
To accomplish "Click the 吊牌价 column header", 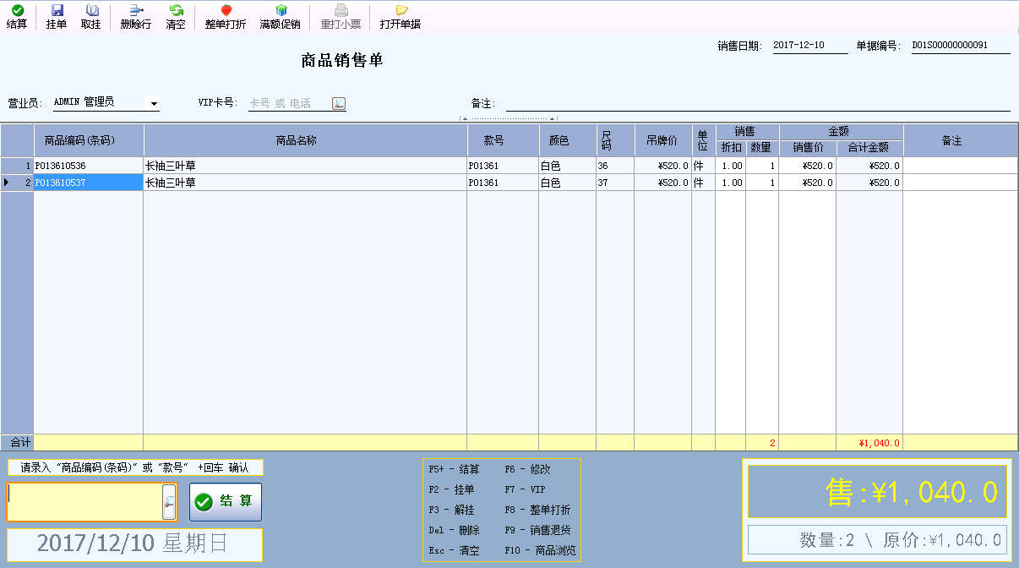I will [x=663, y=140].
